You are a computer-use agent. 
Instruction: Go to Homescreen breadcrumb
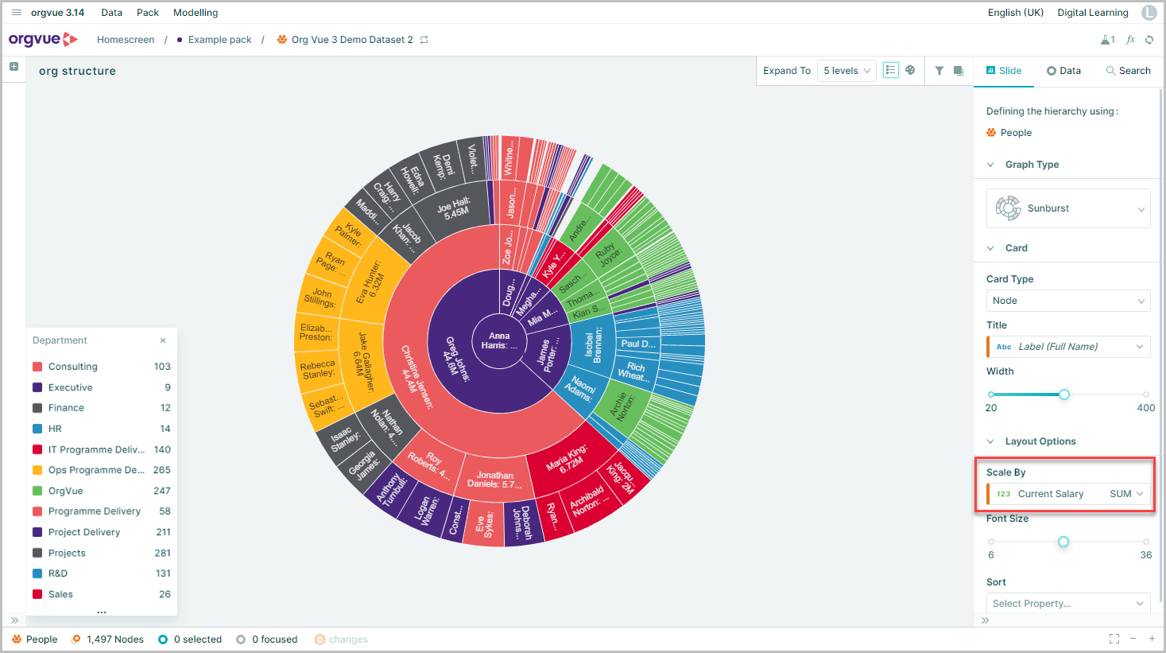coord(126,40)
